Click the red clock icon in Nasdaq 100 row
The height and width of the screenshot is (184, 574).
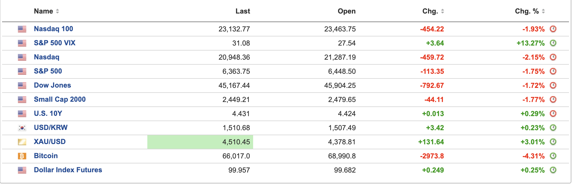coord(553,29)
